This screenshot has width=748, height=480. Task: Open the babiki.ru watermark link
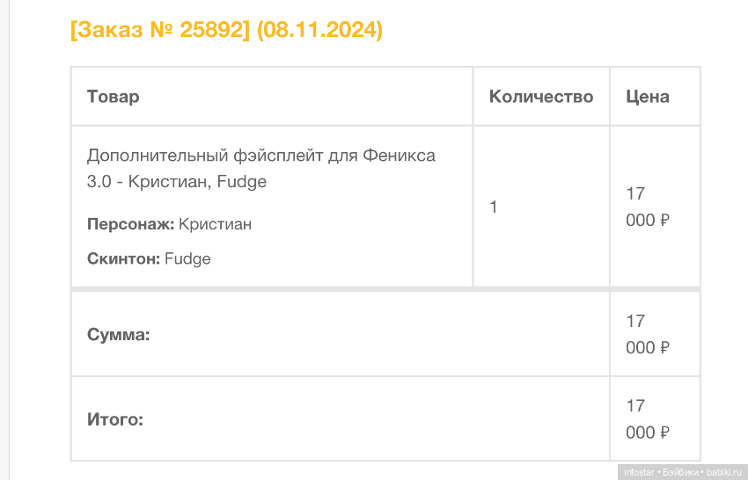(x=724, y=472)
